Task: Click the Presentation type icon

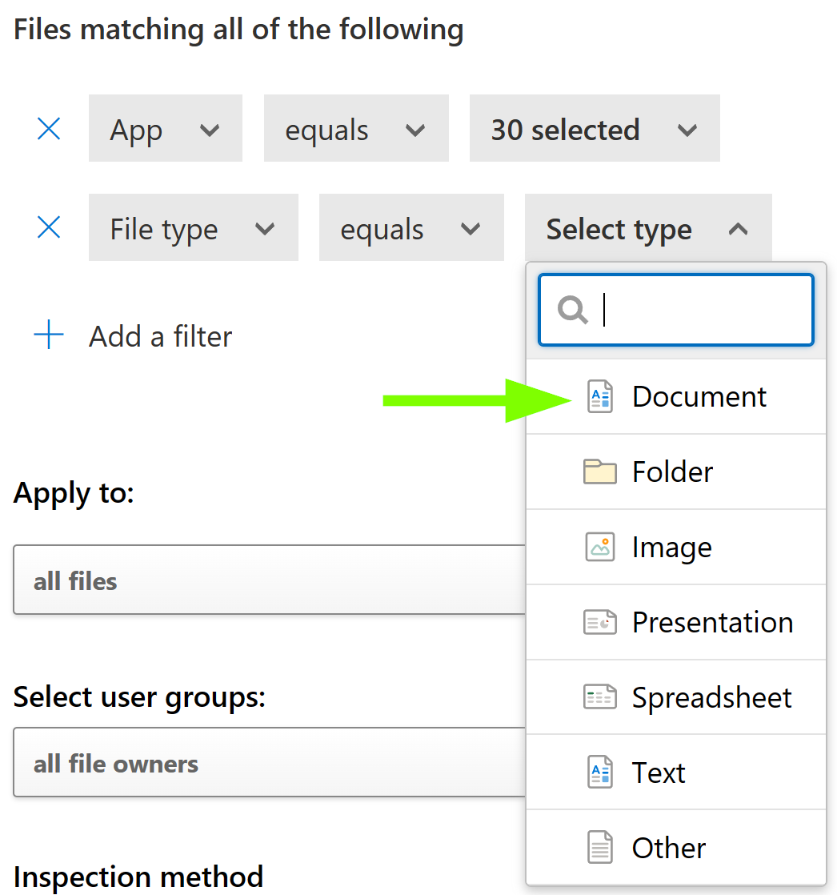Action: pos(599,623)
